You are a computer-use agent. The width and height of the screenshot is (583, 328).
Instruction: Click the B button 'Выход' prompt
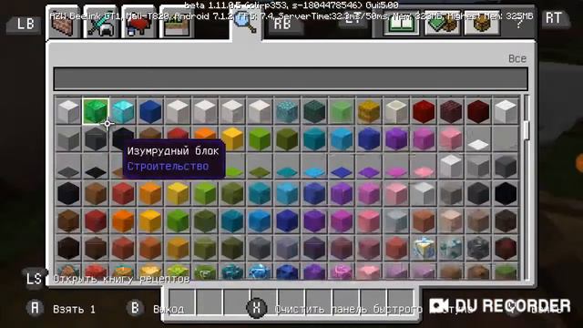click(x=156, y=308)
